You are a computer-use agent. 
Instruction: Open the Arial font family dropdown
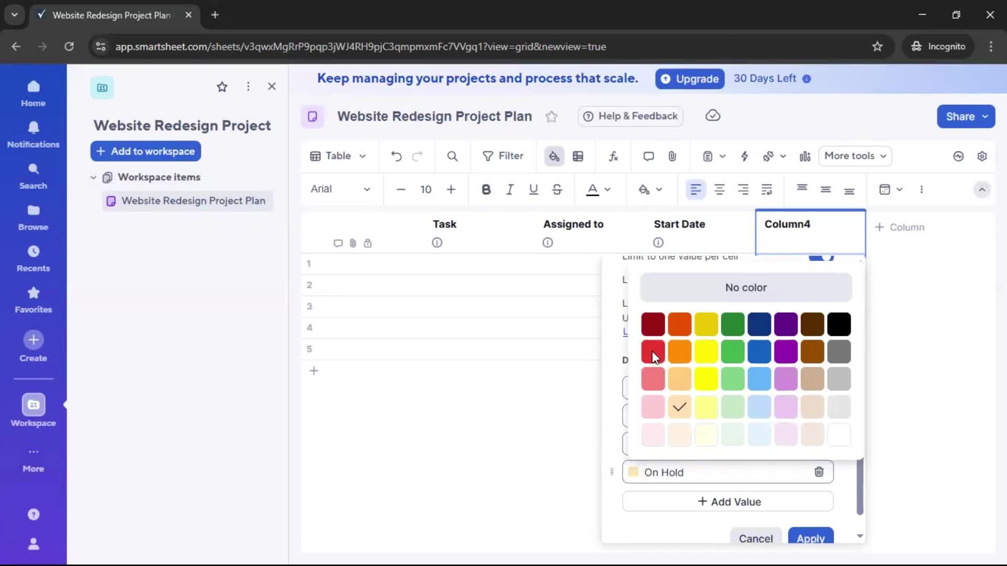coord(341,190)
